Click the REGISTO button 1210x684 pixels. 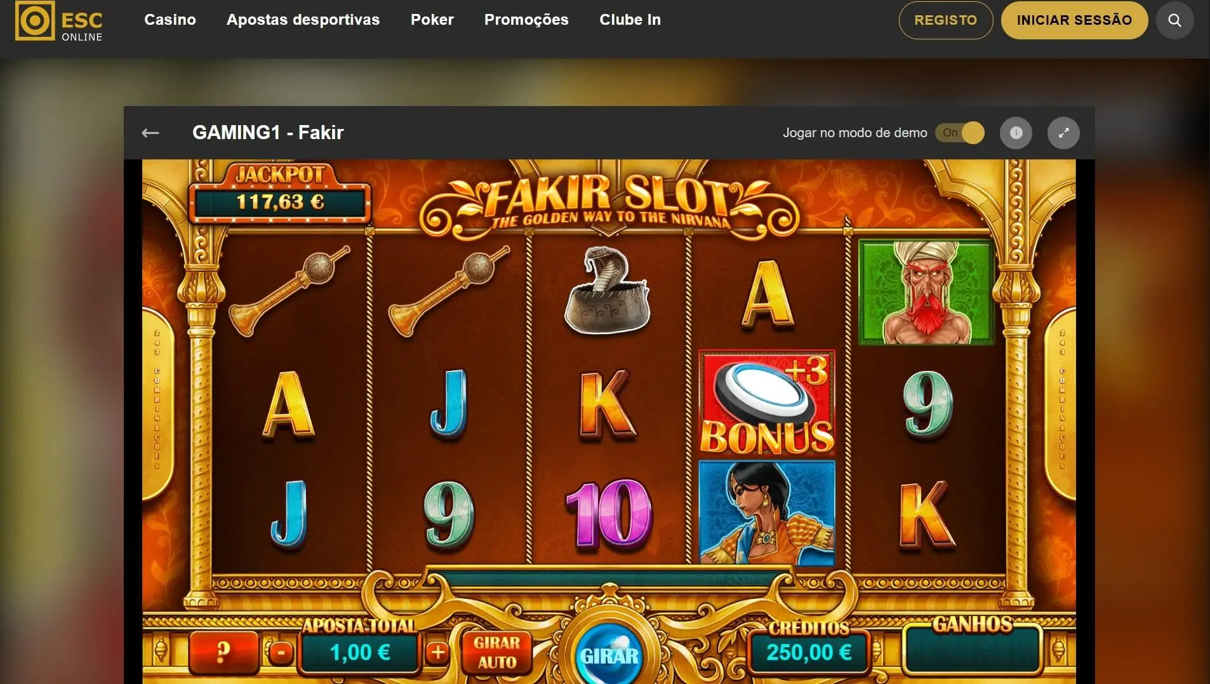point(946,20)
